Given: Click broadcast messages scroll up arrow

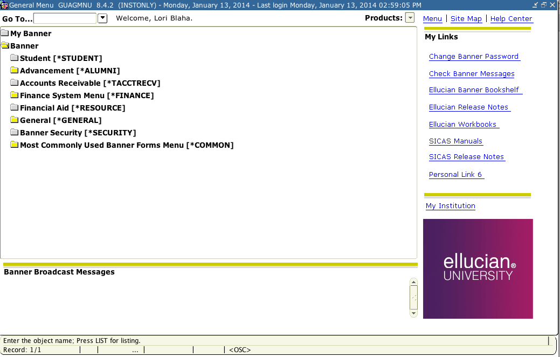Looking at the screenshot, I should (x=413, y=283).
